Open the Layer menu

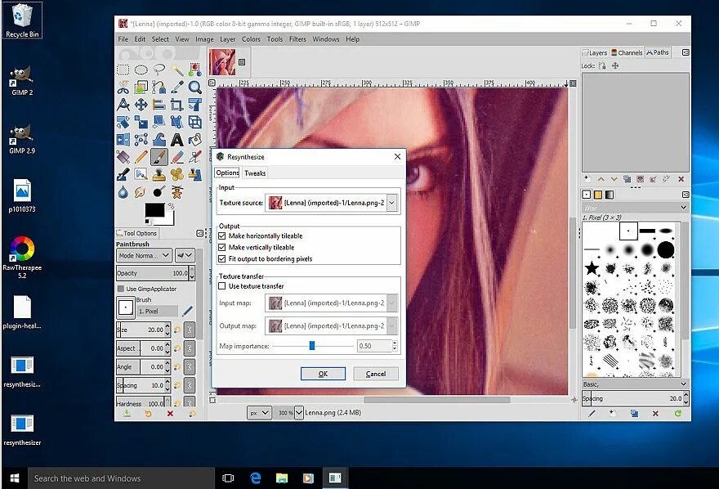[x=227, y=39]
